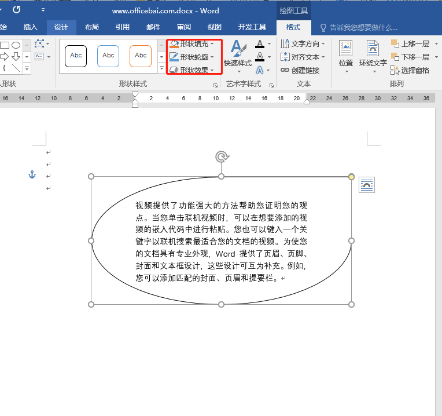
Task: Apply the orange outline Abc shape style
Action: pyautogui.click(x=141, y=56)
